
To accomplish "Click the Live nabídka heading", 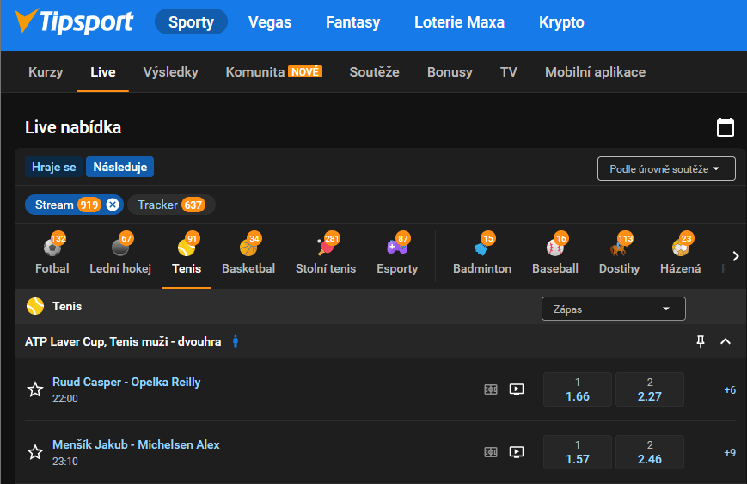I will 73,127.
